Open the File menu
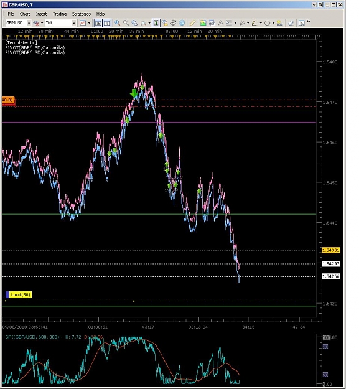This screenshot has width=359, height=389. pos(11,14)
